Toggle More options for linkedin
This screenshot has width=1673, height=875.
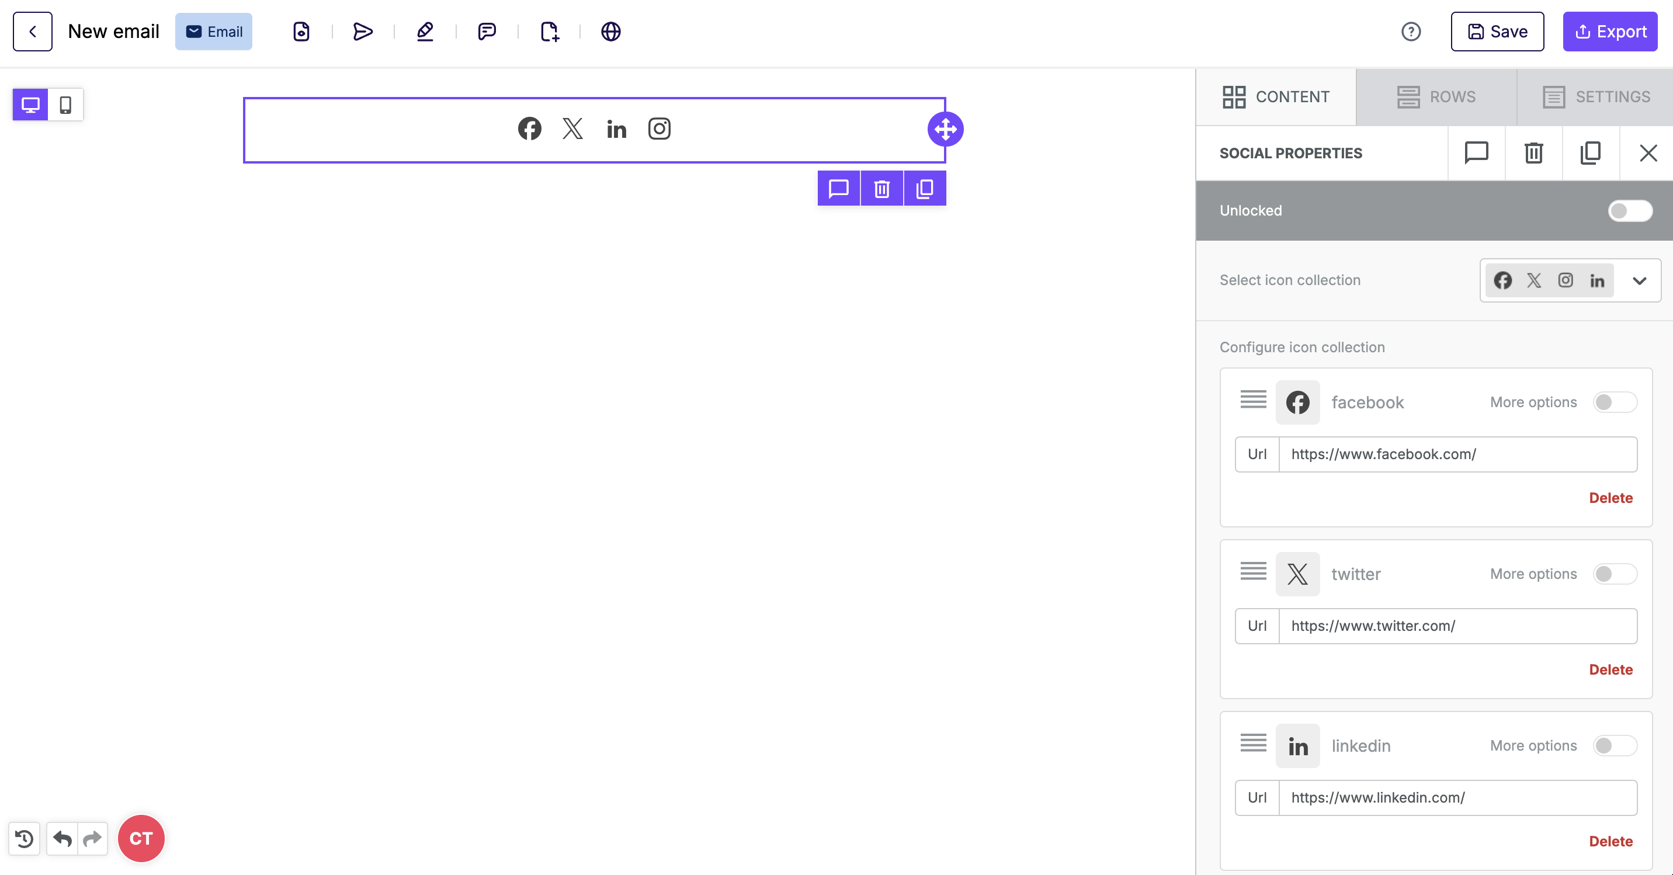click(x=1615, y=746)
